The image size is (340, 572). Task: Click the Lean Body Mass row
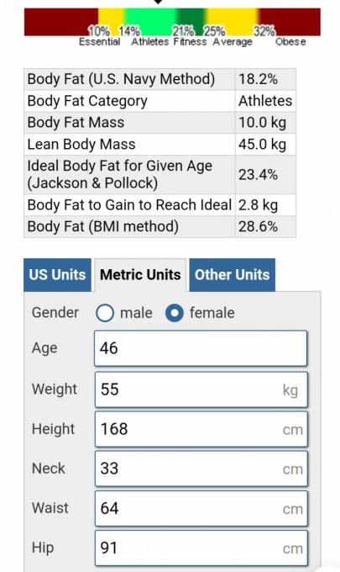click(160, 145)
